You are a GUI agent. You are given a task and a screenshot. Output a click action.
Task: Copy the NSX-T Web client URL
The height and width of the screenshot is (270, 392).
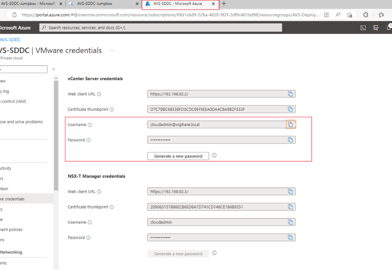pos(290,191)
